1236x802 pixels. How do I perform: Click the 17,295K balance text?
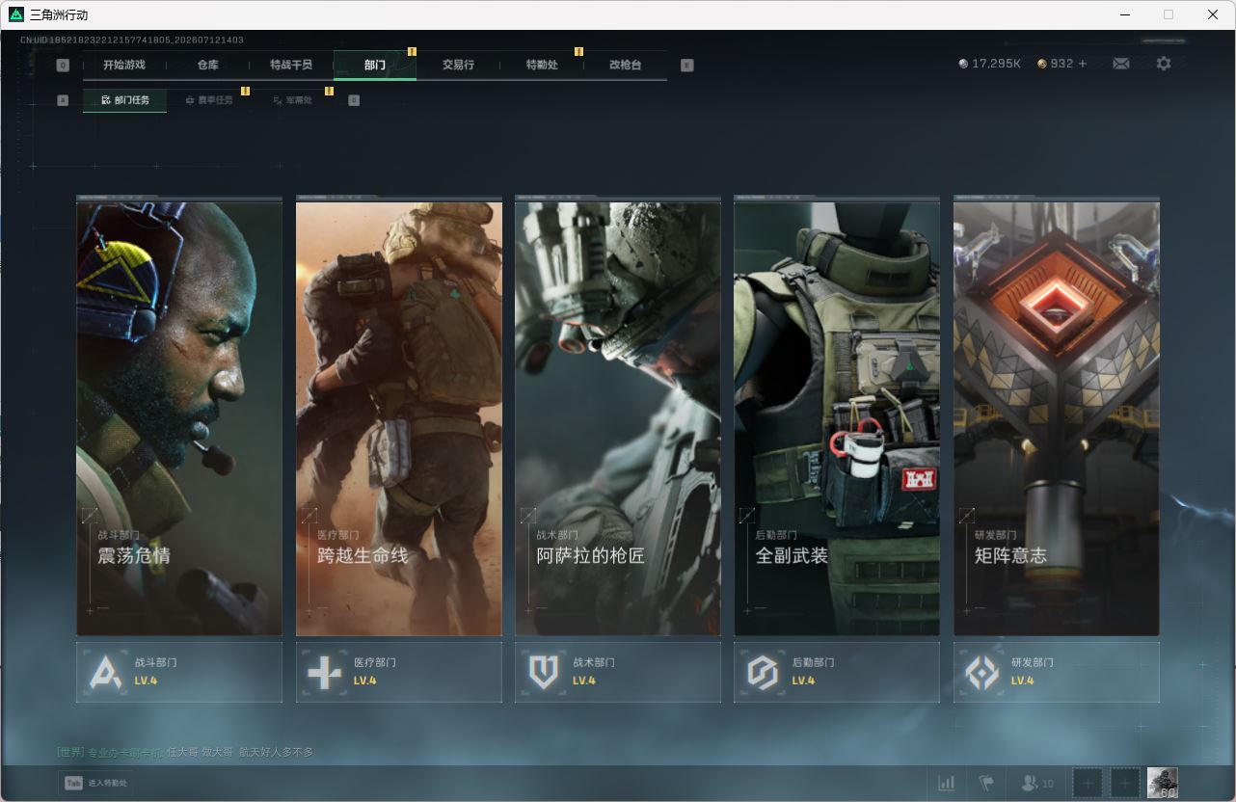pyautogui.click(x=997, y=64)
